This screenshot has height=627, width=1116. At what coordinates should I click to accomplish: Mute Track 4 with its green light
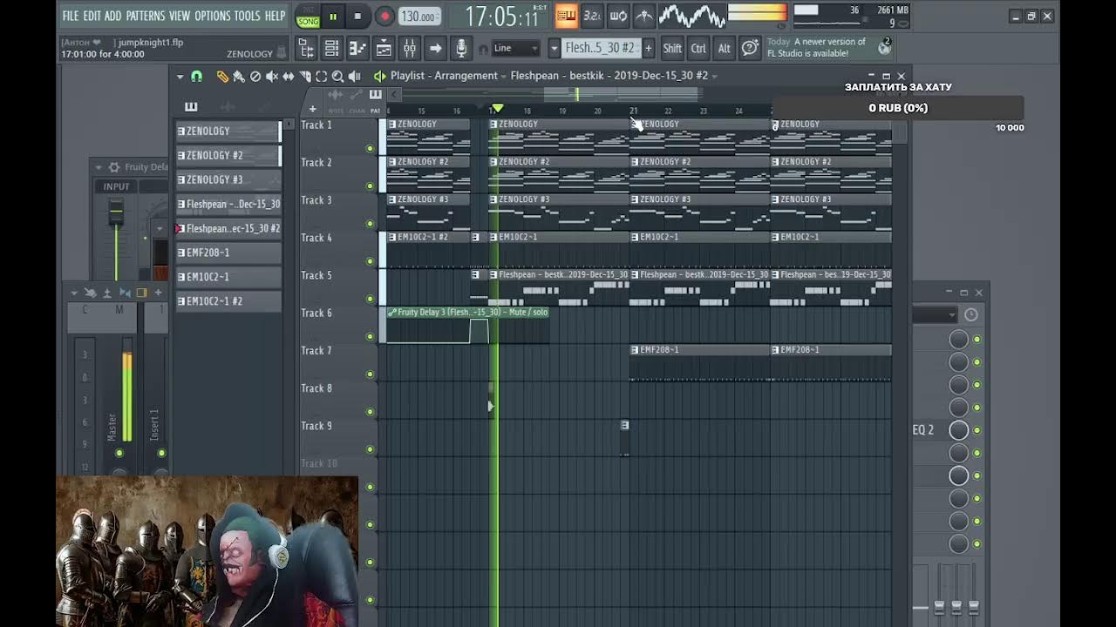coord(370,261)
